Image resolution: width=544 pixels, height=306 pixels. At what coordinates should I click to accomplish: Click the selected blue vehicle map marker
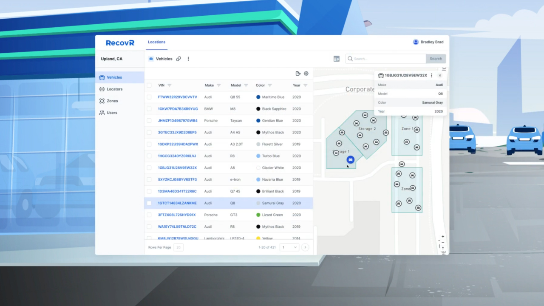(350, 160)
